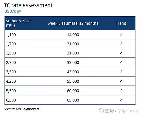Viewport: 142px width, 115px height.
Task: Select the Weekly estimate, 12 months header
Action: coord(73,23)
